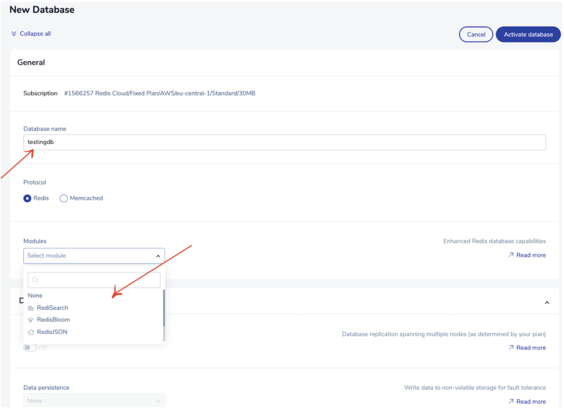
Task: Select the Redis protocol radio button
Action: point(27,198)
